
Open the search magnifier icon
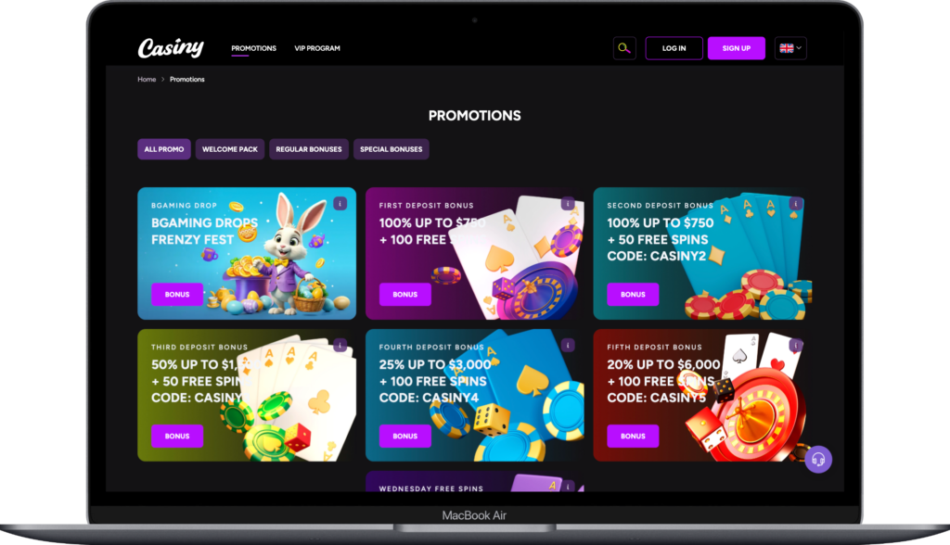point(624,48)
